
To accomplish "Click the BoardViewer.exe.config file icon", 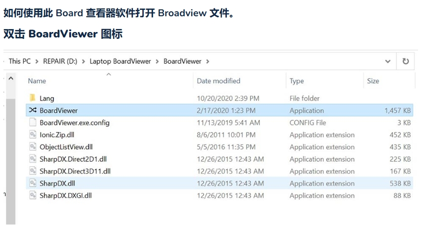I will (33, 122).
